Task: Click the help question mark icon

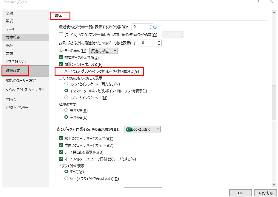Action: pos(258,2)
